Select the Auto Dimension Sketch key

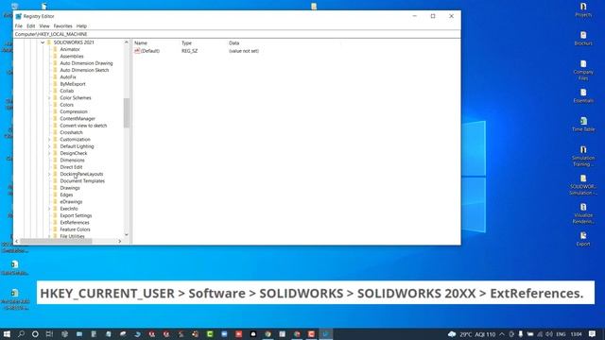click(x=84, y=70)
